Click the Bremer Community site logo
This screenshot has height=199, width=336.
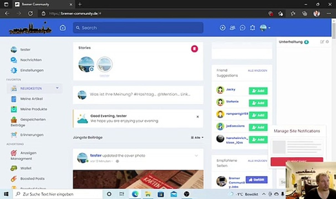click(30, 28)
